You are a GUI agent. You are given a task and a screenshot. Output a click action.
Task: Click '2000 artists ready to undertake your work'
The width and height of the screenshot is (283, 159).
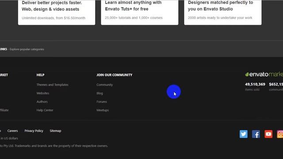[x=220, y=18]
